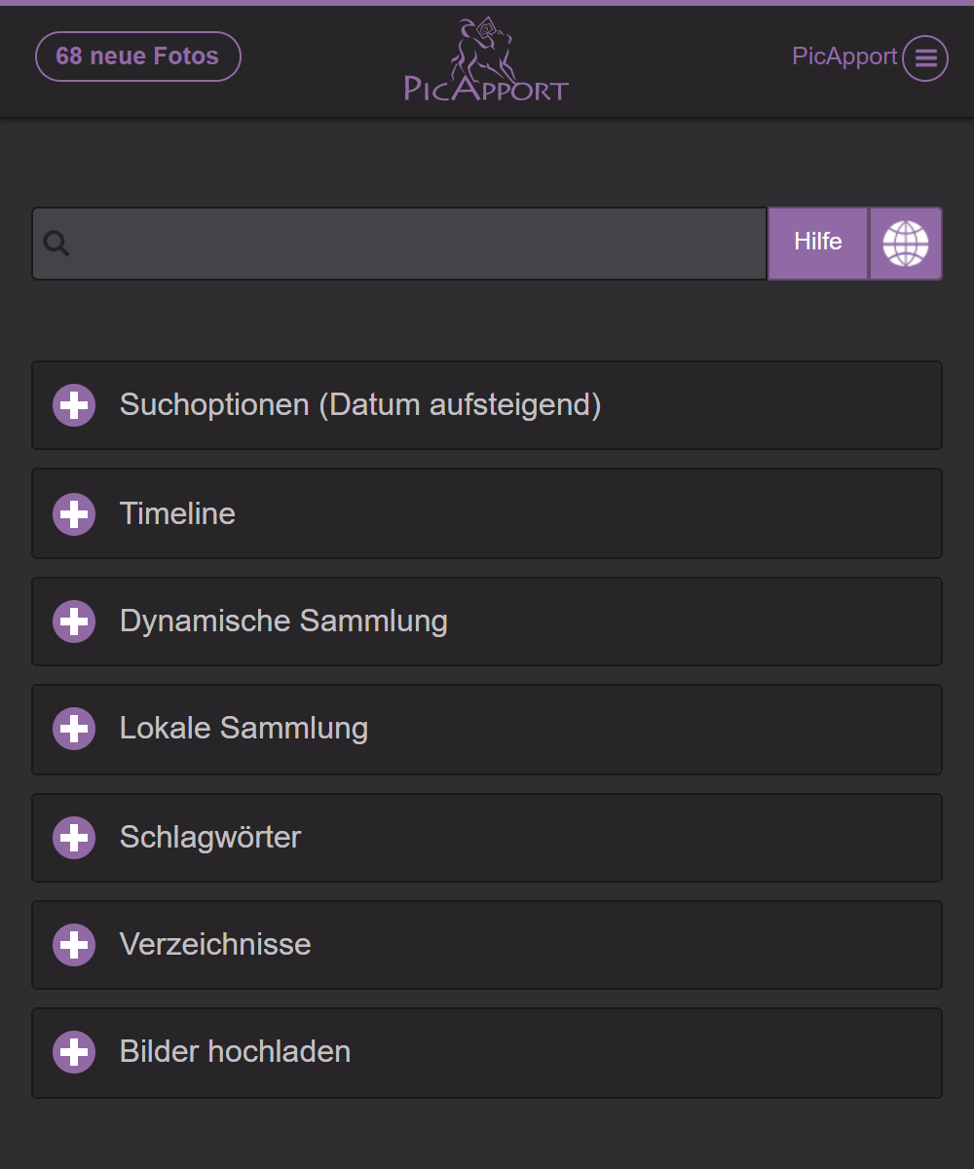Screen dimensions: 974x1169
Task: Click the magnifier search icon
Action: [x=56, y=244]
